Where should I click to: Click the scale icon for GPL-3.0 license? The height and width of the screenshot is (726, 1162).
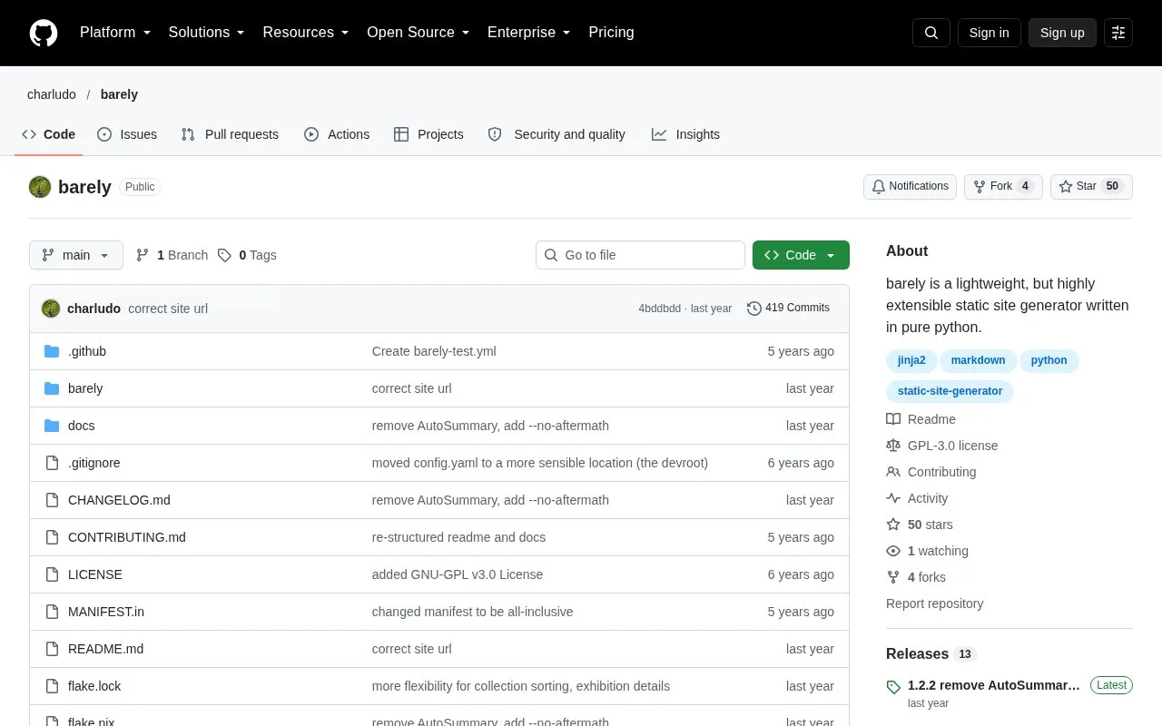(893, 446)
